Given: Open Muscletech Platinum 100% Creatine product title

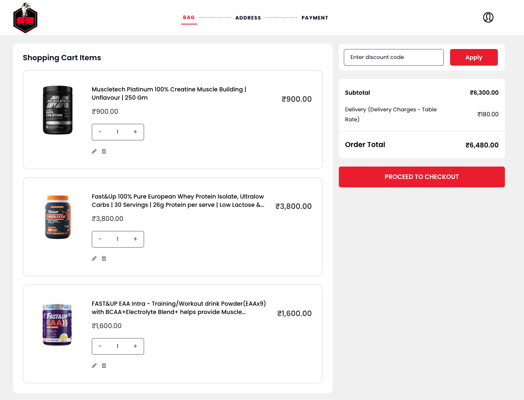Looking at the screenshot, I should coord(169,93).
